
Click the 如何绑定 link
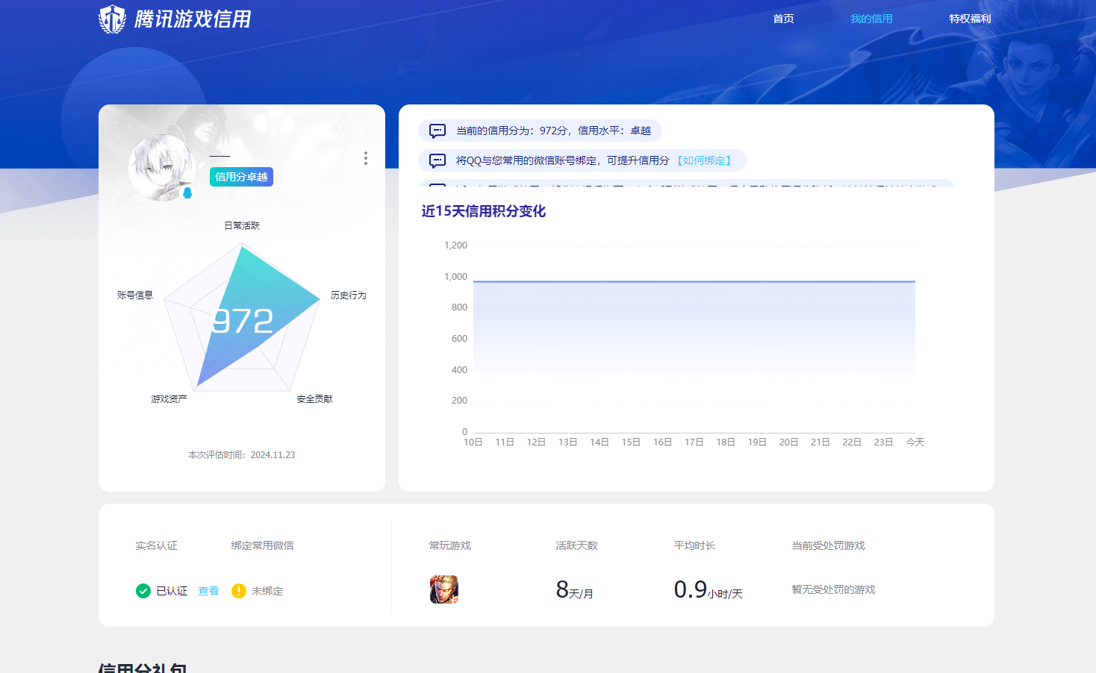(704, 160)
